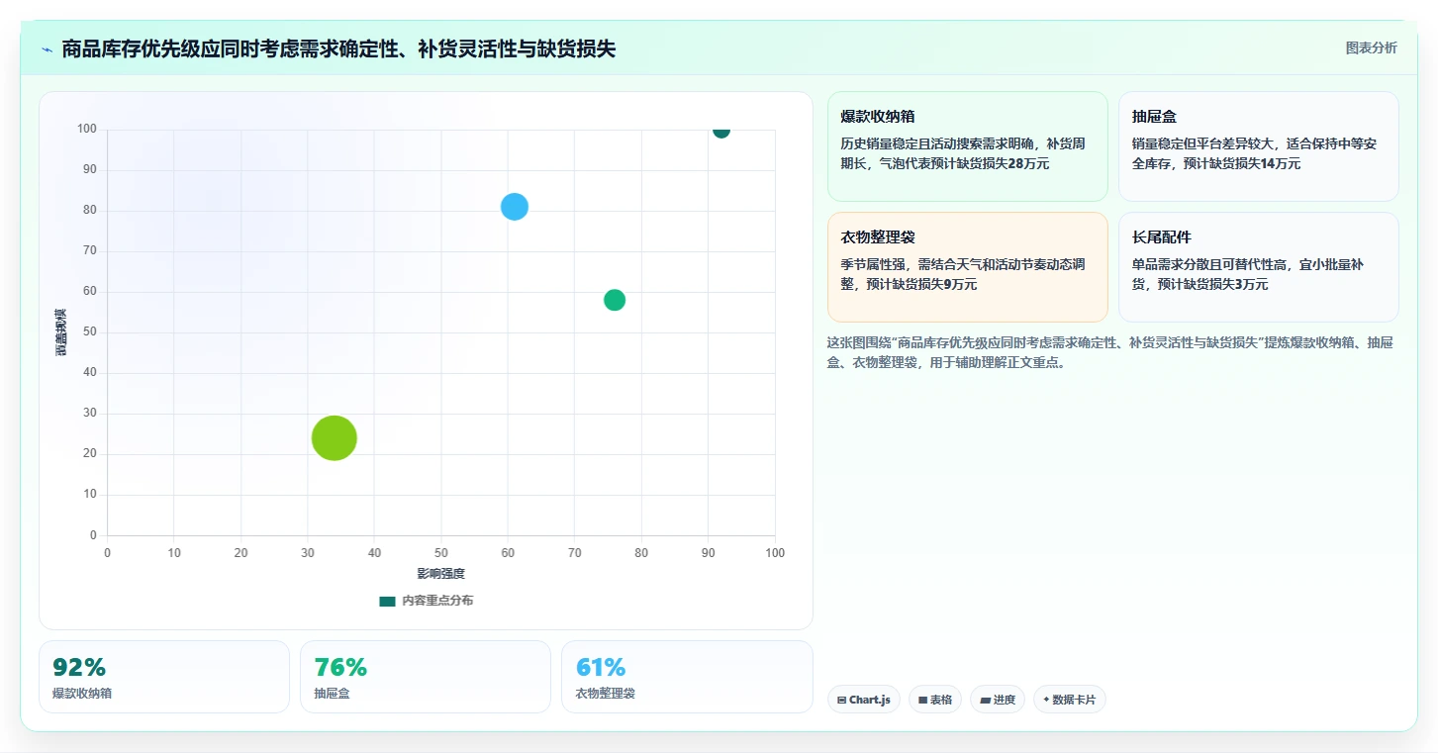Select the large yellow-green bubble in chart
The width and height of the screenshot is (1438, 753).
(x=335, y=437)
